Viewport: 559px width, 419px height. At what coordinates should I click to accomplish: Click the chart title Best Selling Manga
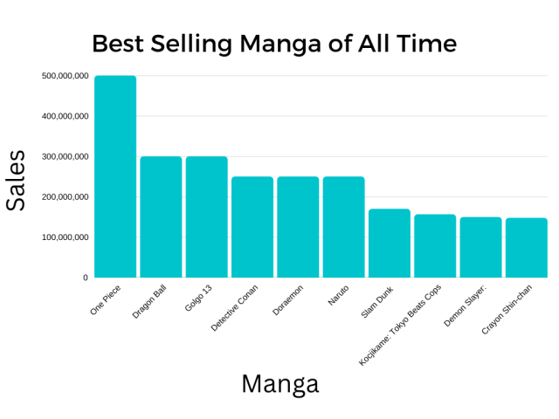274,44
